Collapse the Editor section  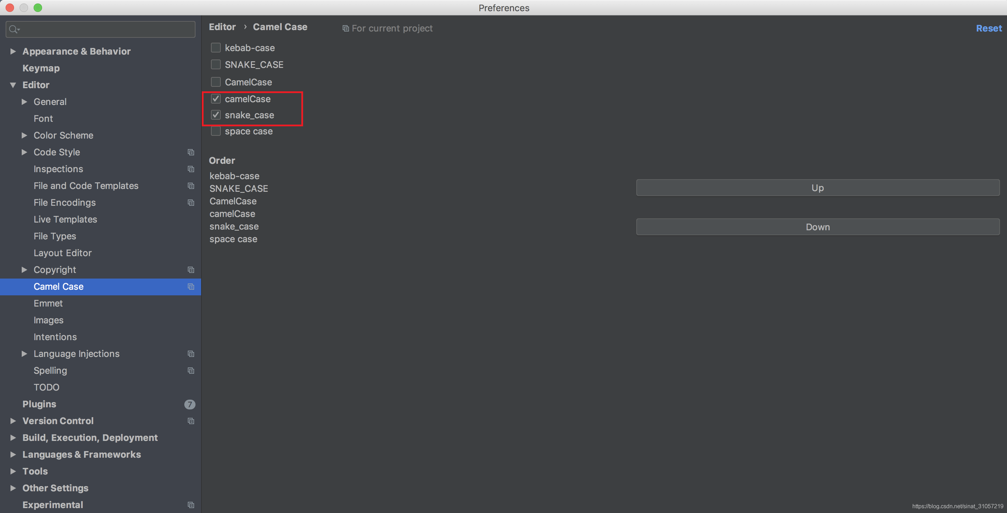(13, 85)
